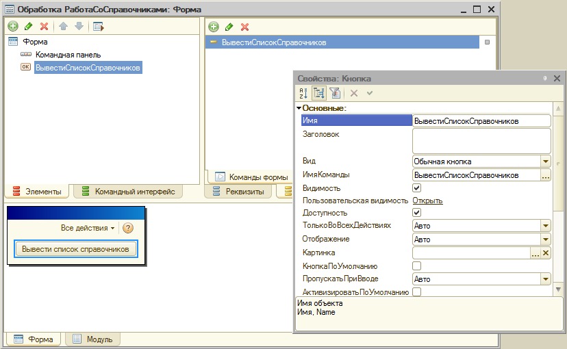
Task: Close the Свойства: Кнопка panel
Action: pos(557,79)
